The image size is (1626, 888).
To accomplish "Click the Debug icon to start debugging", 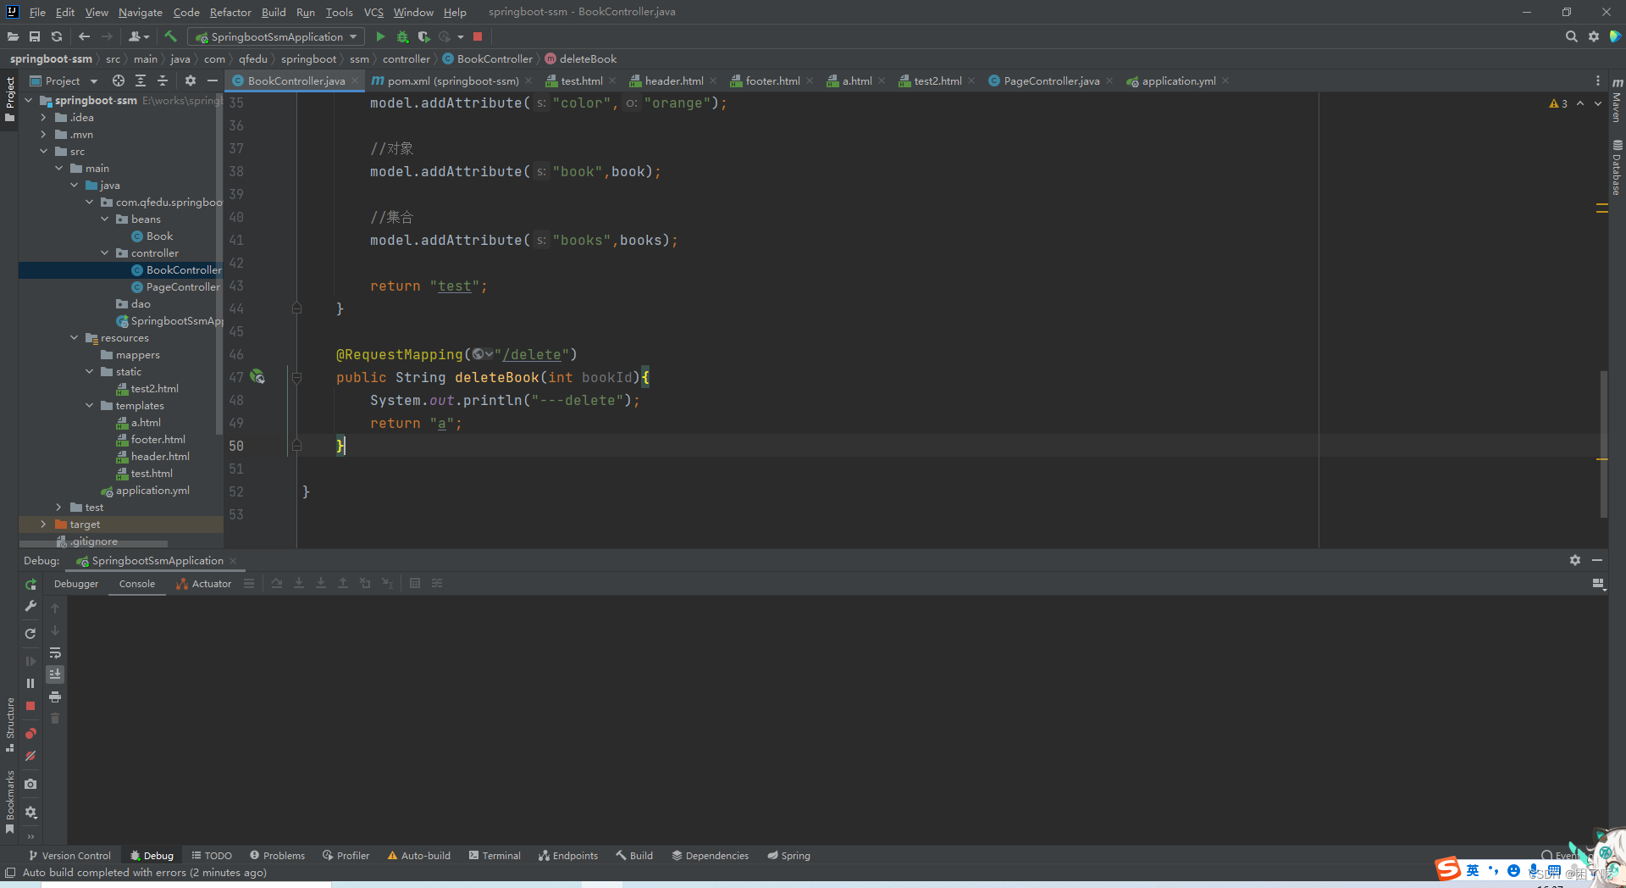I will pyautogui.click(x=402, y=36).
